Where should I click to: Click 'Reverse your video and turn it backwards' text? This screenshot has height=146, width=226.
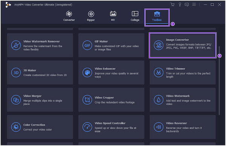coord(184,129)
